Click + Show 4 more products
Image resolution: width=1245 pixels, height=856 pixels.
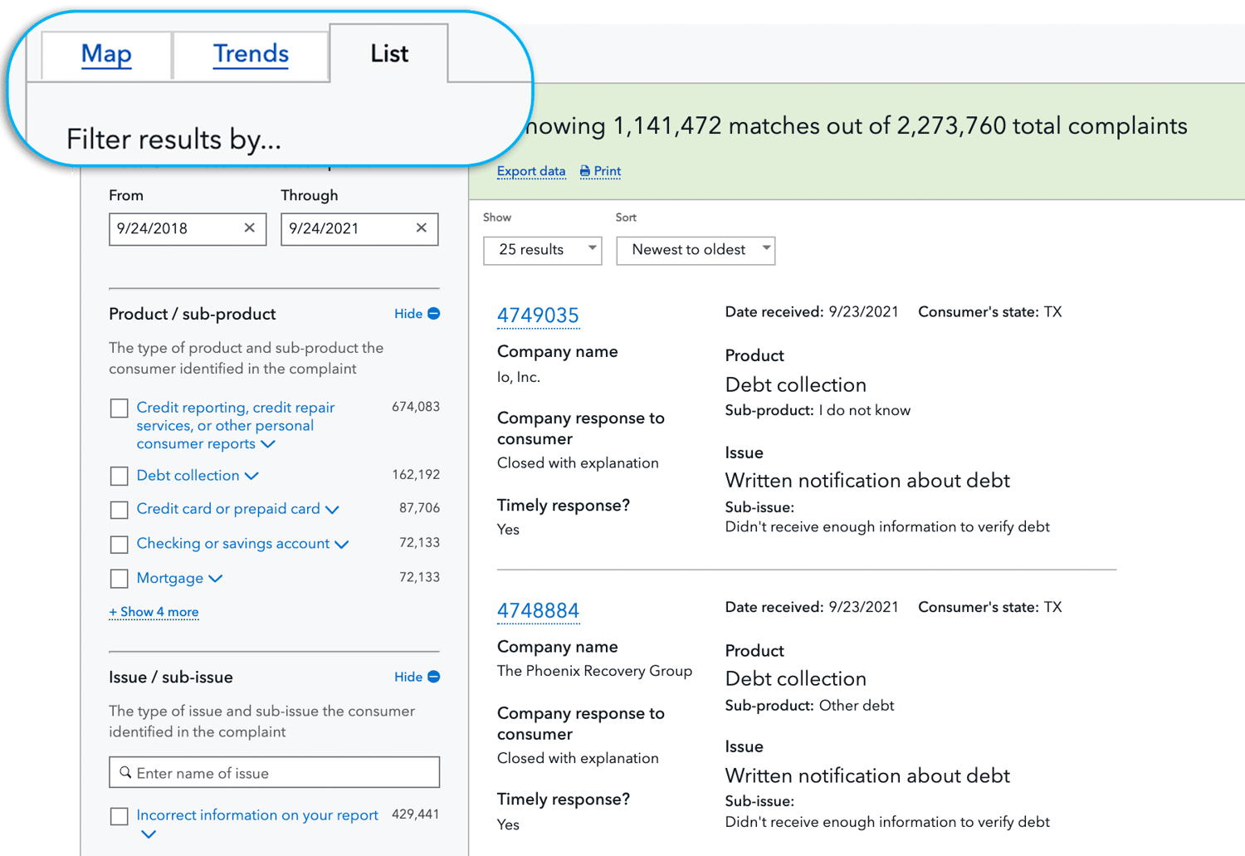[x=154, y=612]
